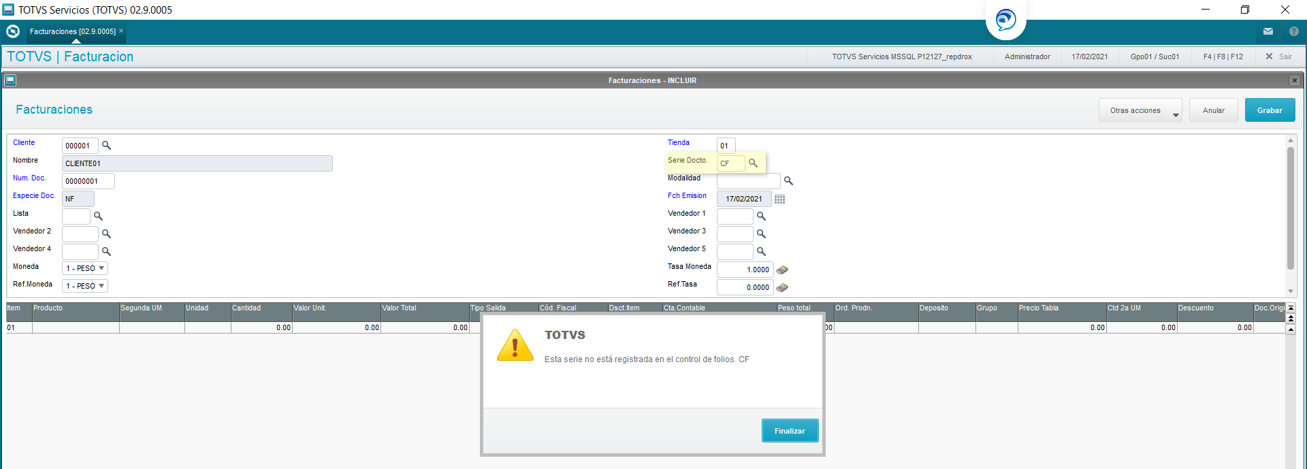1307x469 pixels.
Task: Click the Modalidad input field
Action: 749,181
